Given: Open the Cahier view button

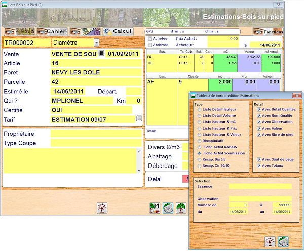Looking at the screenshot, I should (52, 31).
